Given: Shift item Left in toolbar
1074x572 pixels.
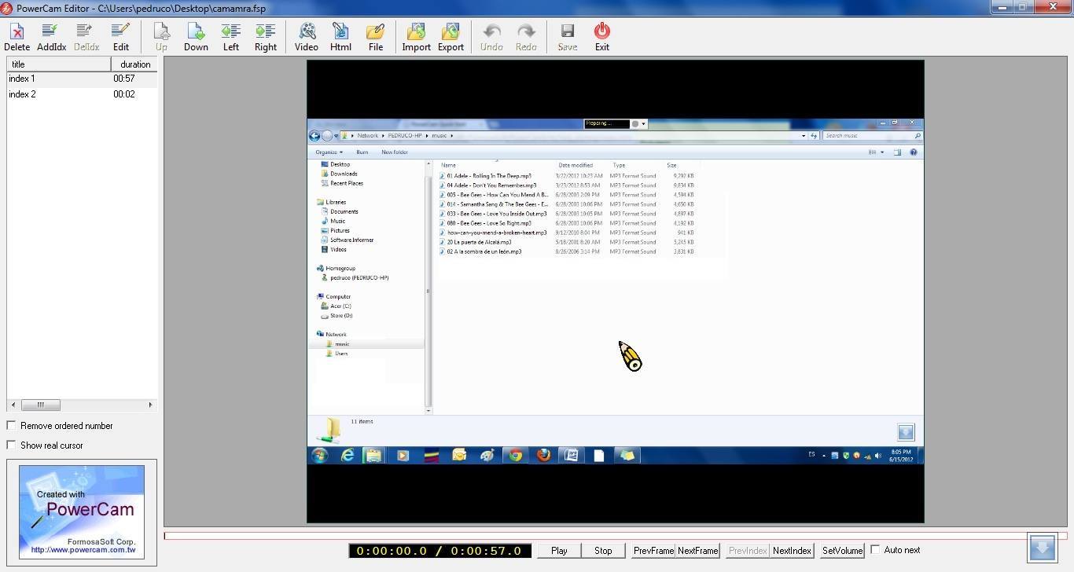Looking at the screenshot, I should 230,37.
